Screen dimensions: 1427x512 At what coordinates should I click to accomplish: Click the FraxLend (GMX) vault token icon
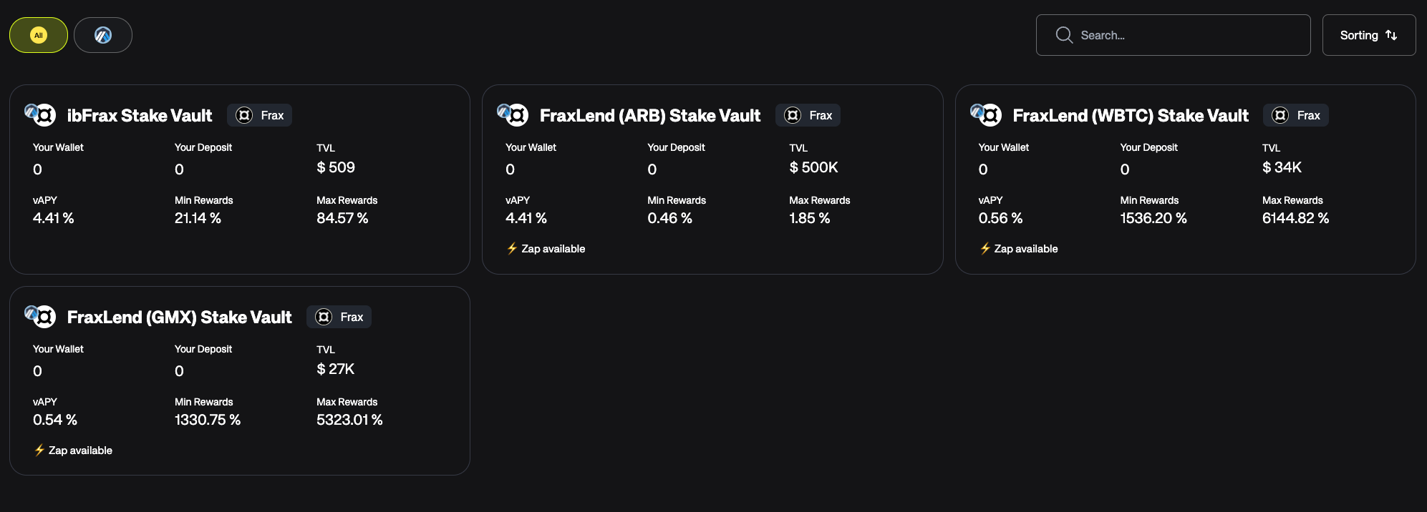point(41,316)
